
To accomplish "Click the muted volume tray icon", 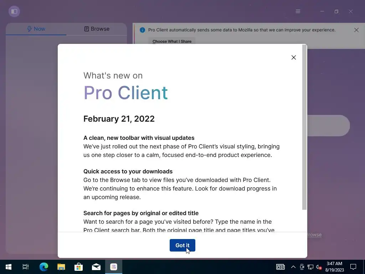I will (x=319, y=267).
